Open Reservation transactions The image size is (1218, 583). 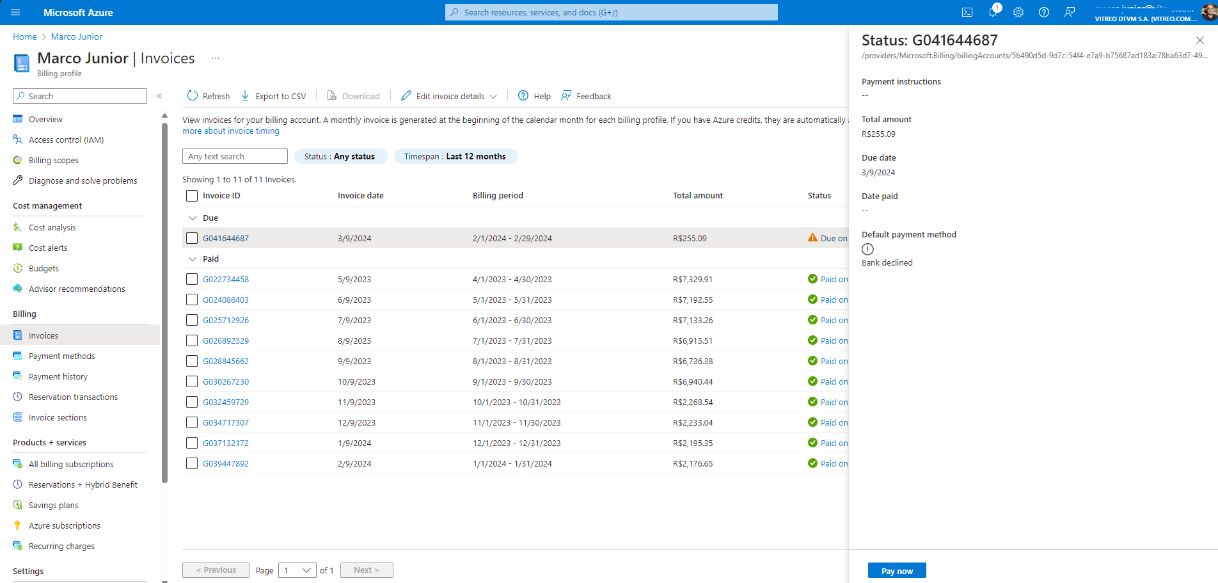(73, 397)
